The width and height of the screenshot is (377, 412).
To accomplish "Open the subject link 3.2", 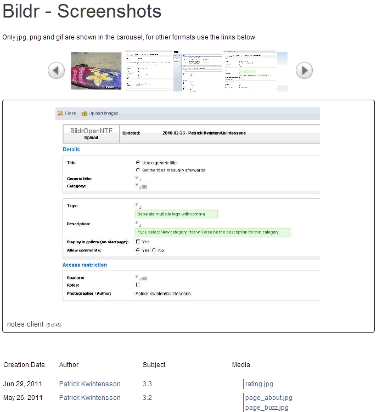I will point(147,398).
